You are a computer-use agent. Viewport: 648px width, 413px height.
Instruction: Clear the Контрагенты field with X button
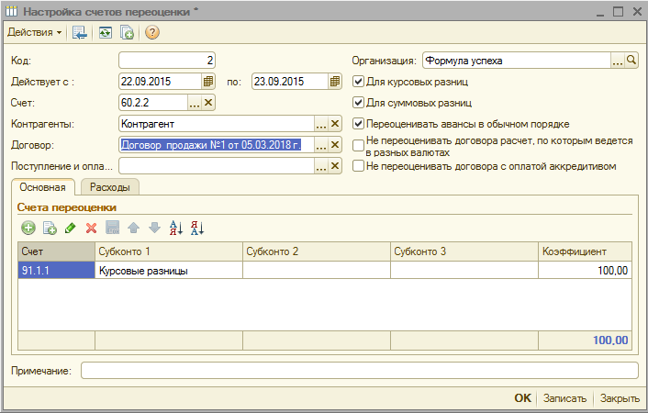coord(335,123)
